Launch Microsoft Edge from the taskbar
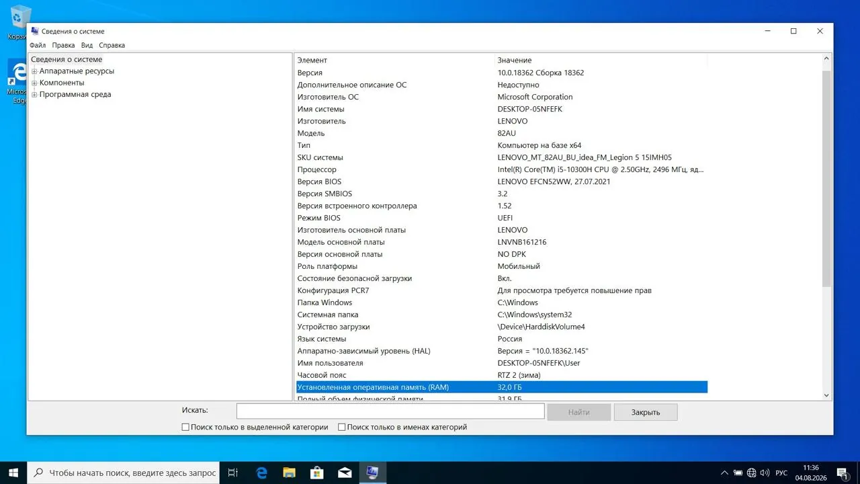 tap(261, 473)
